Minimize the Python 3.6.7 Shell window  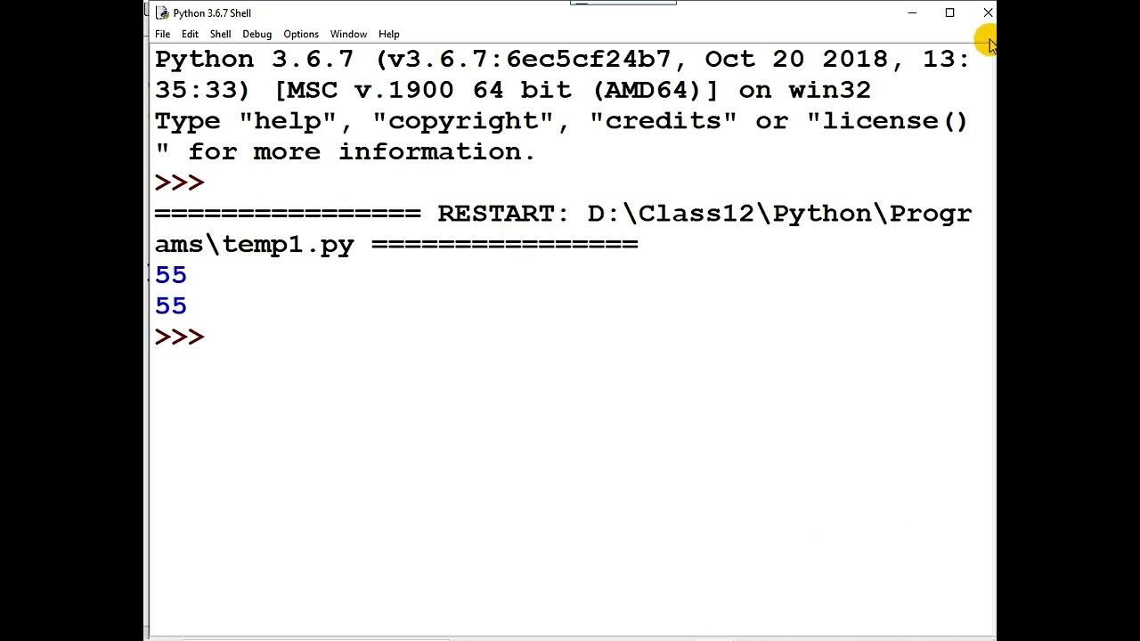coord(912,12)
